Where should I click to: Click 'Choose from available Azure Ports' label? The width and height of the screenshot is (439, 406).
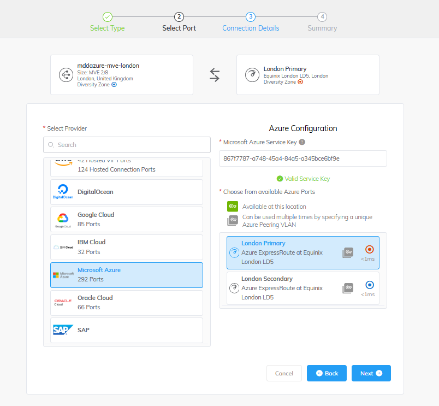point(269,192)
